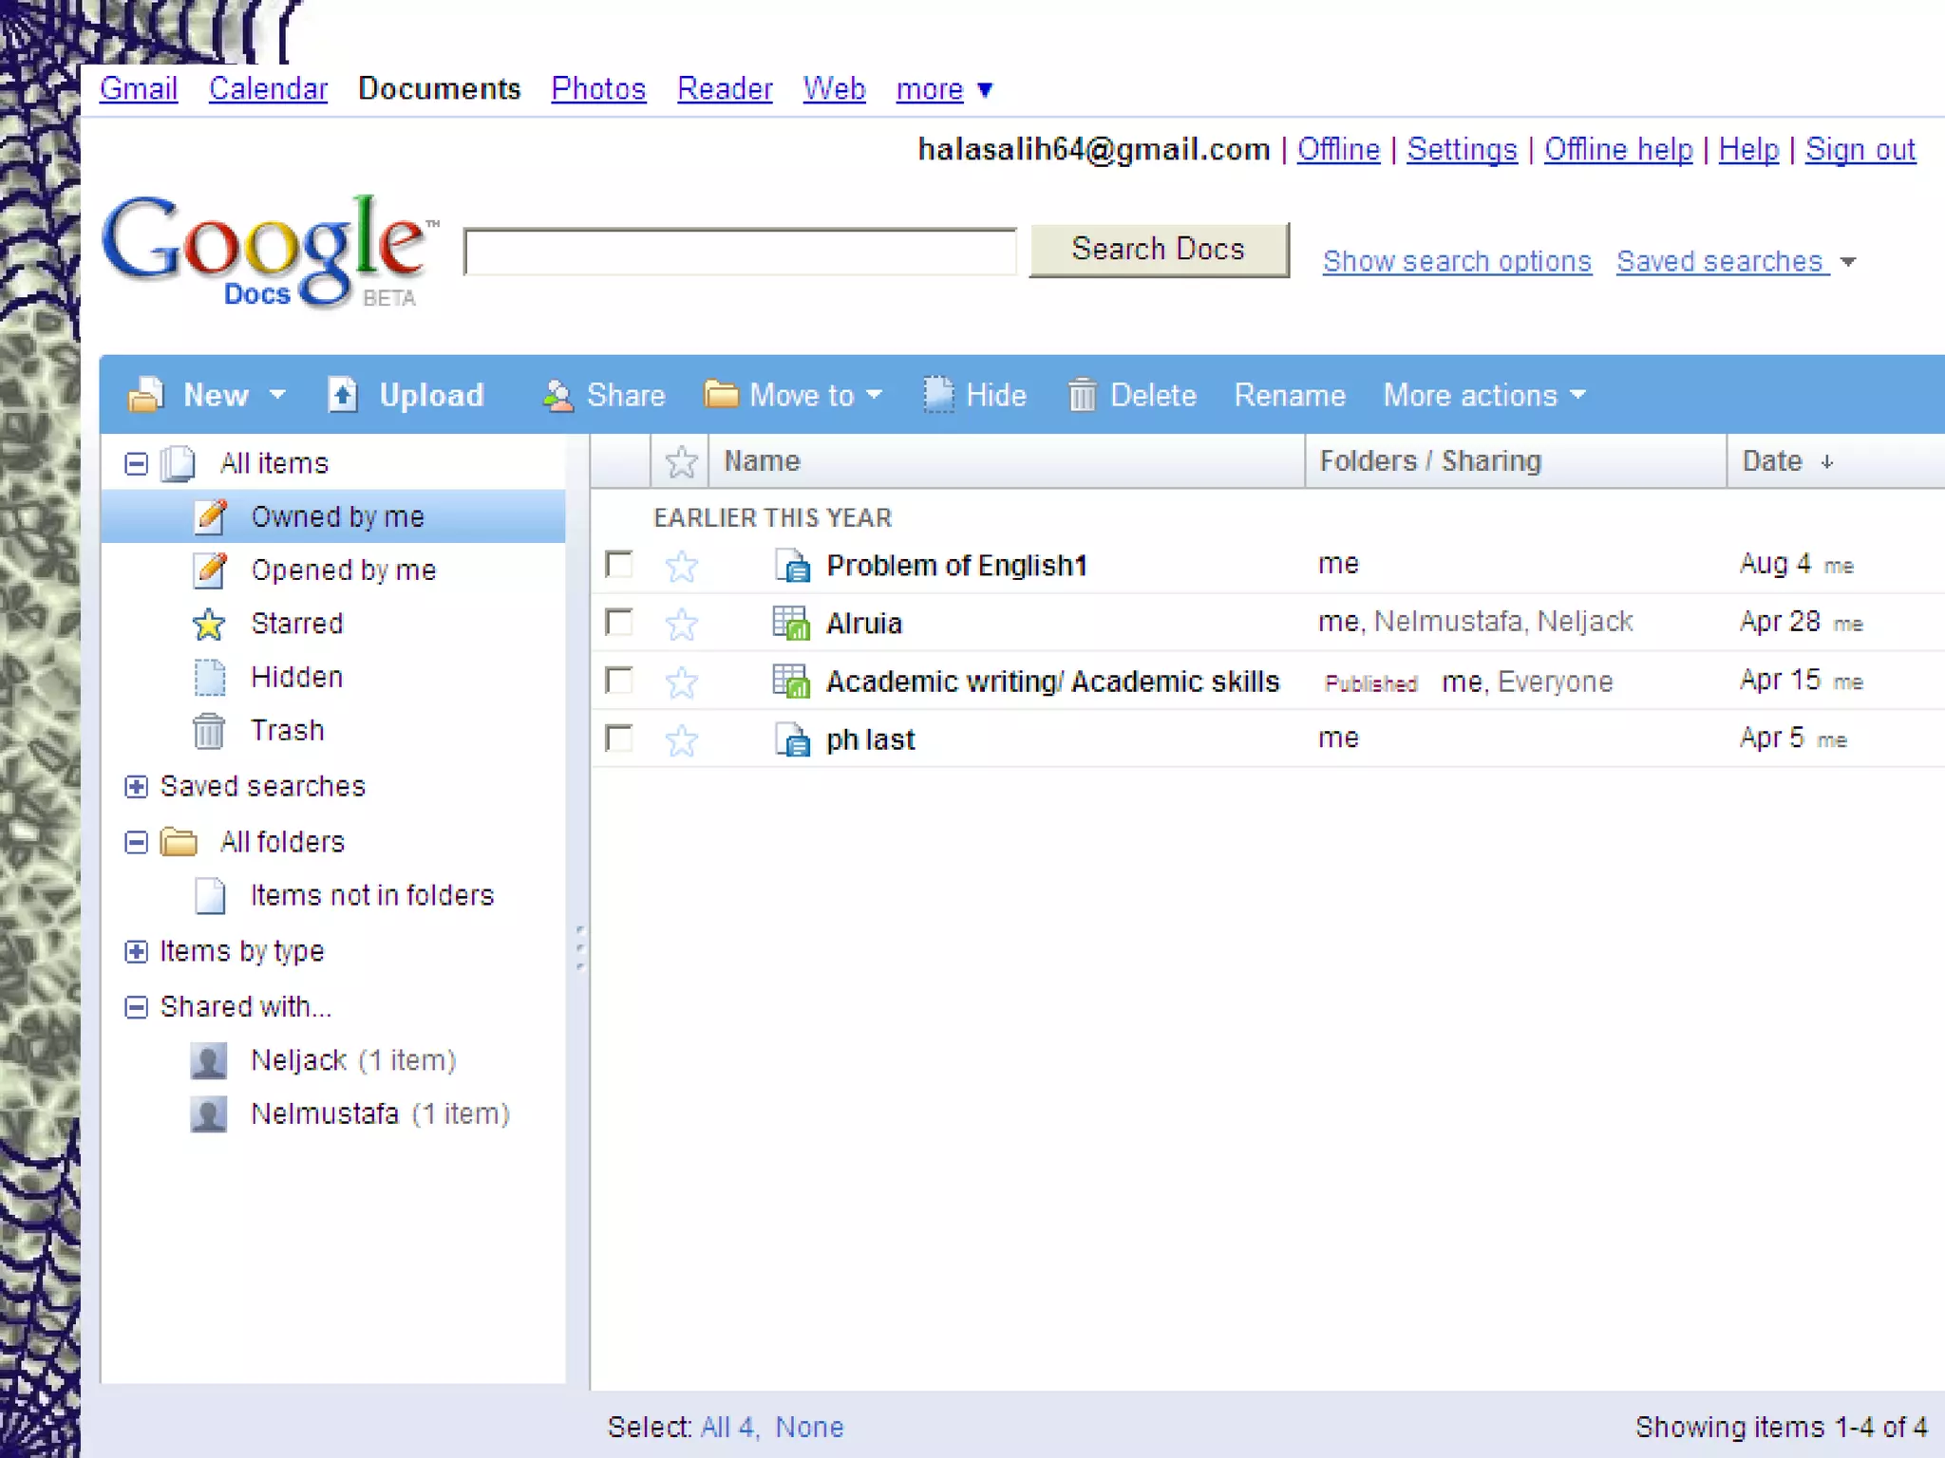Click the Delete trash can icon
This screenshot has height=1458, width=1945.
coord(1082,395)
